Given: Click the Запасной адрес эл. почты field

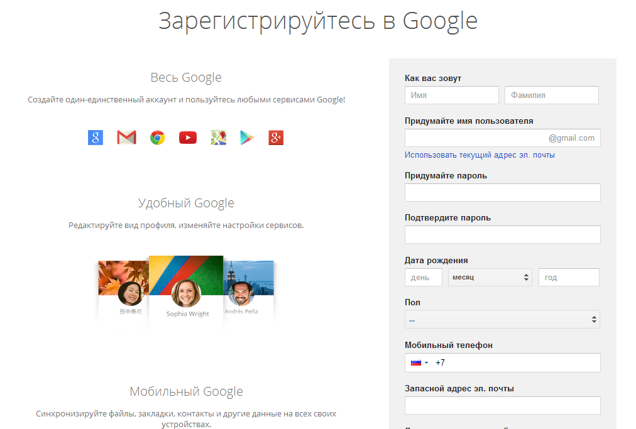Looking at the screenshot, I should (x=503, y=406).
